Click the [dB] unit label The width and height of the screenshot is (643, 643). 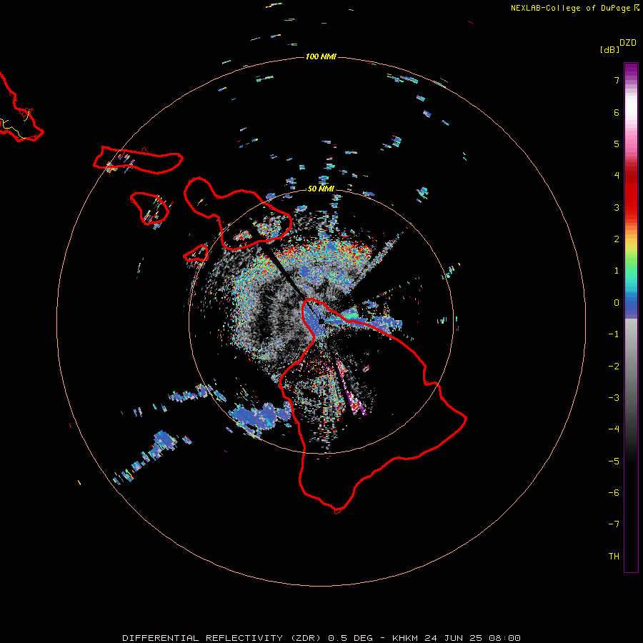[x=609, y=50]
